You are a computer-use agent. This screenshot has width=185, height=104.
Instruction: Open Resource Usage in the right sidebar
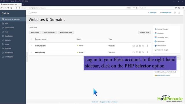coord(162,50)
